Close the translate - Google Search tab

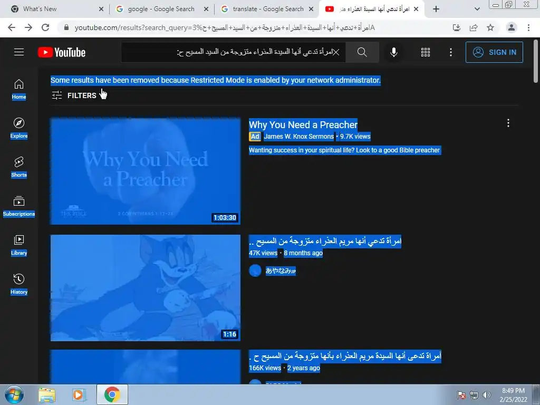coord(311,9)
